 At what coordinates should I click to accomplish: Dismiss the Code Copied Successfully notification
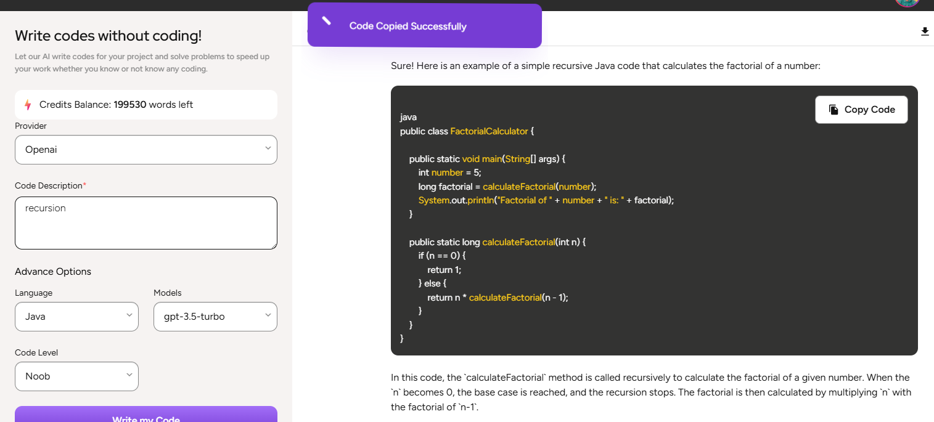[424, 26]
